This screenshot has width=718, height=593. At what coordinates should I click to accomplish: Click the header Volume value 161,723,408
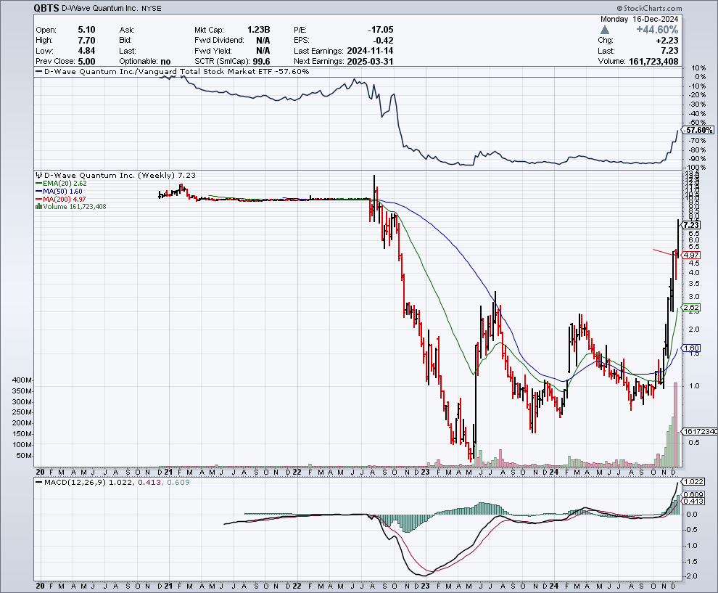[653, 62]
